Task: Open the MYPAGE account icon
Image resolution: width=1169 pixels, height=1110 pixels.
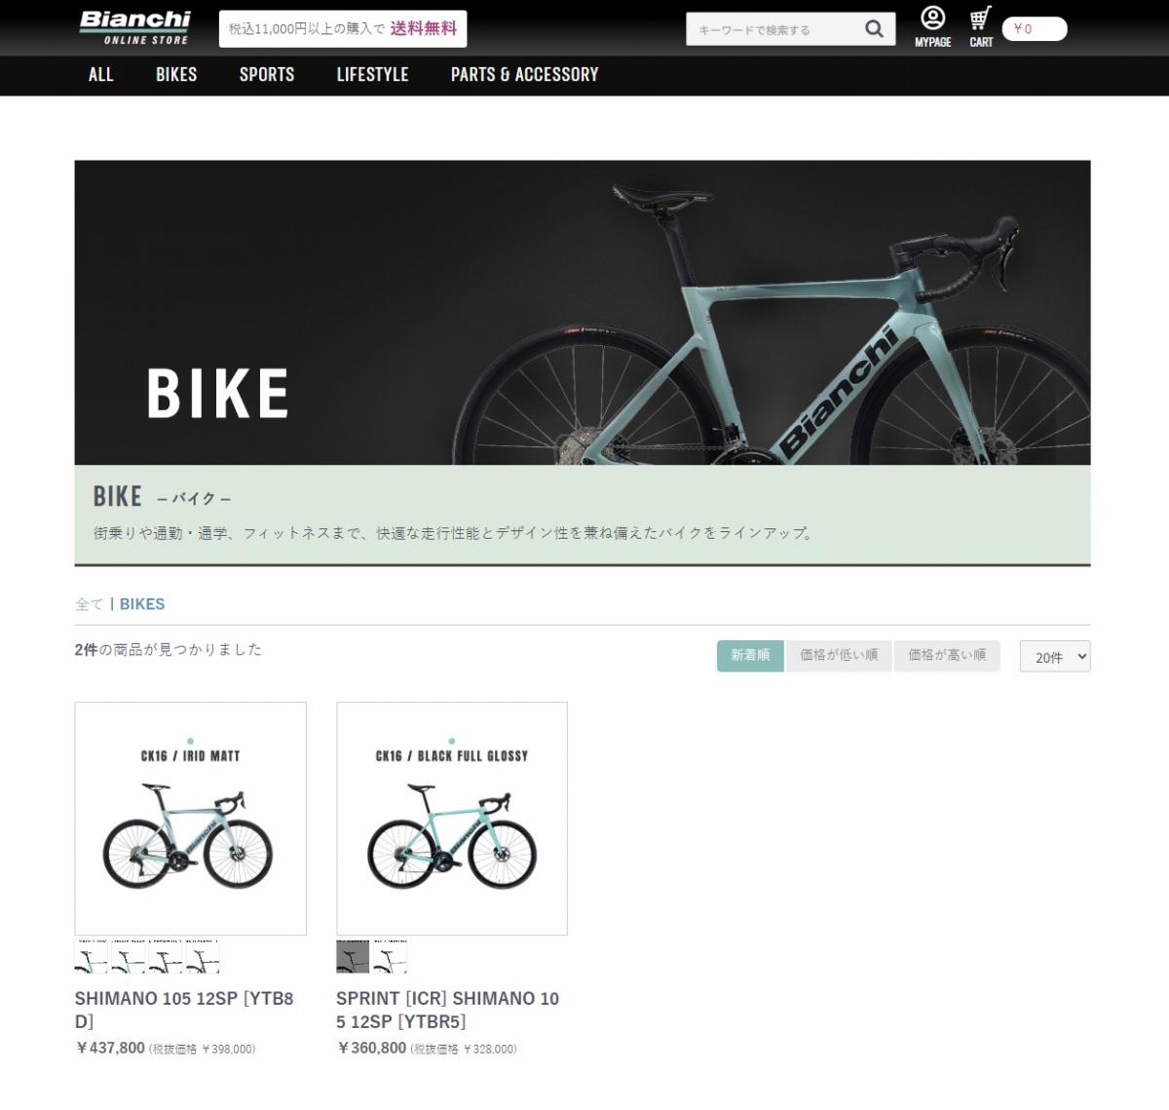Action: tap(932, 26)
